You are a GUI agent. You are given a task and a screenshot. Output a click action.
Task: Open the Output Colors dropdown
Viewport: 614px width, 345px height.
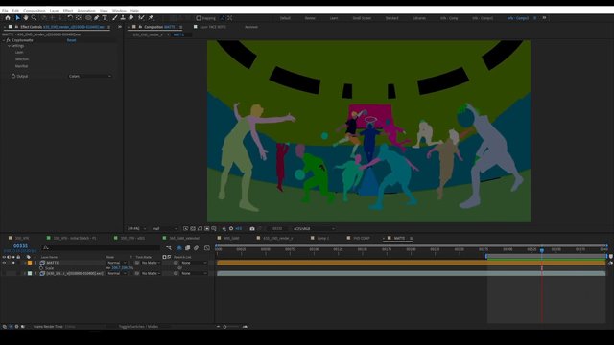pos(89,76)
